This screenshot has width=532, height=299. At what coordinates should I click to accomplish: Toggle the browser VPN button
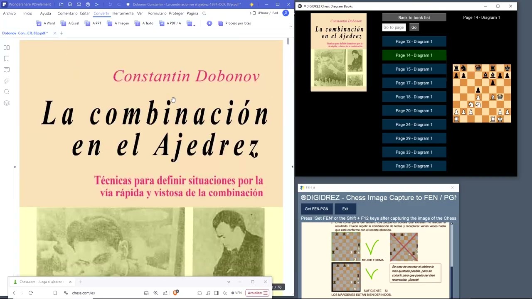(x=236, y=293)
